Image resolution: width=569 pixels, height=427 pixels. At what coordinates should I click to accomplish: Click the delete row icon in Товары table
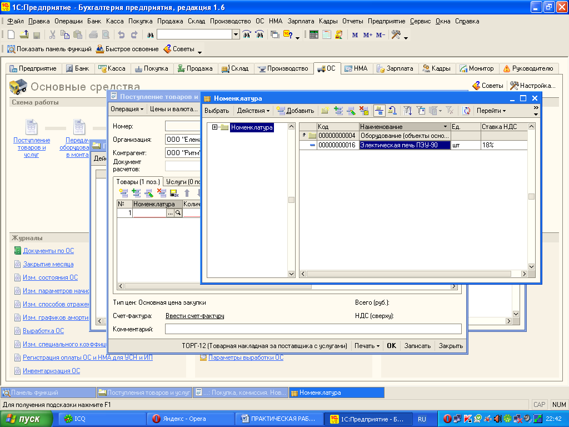click(x=162, y=193)
